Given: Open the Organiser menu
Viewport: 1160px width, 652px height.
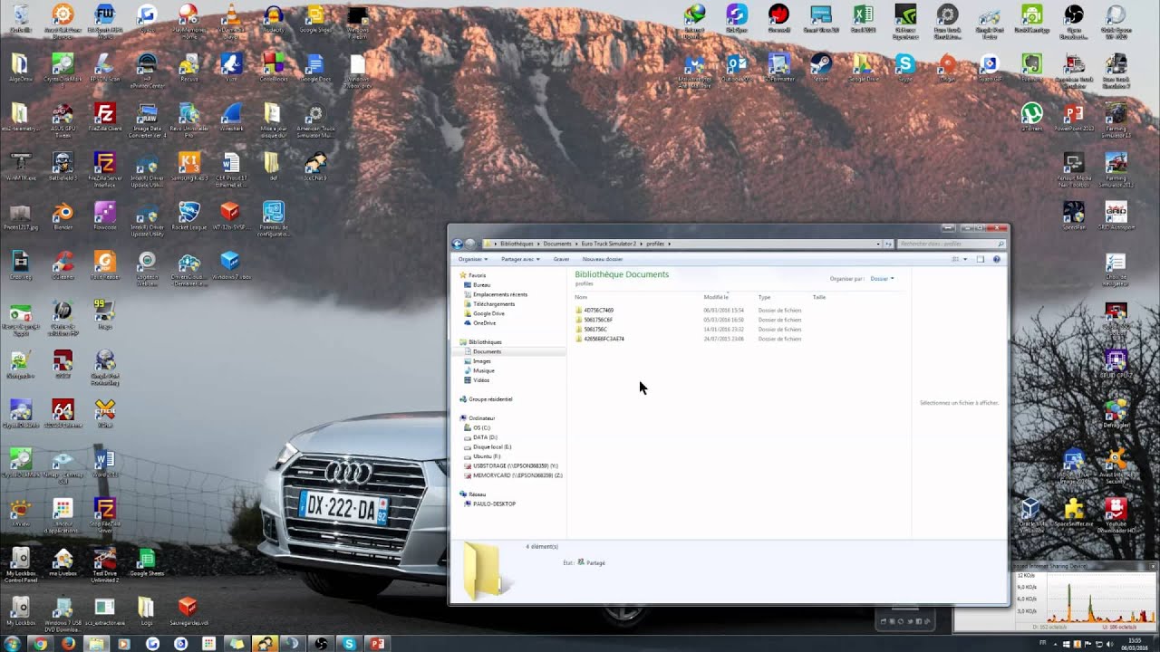Looking at the screenshot, I should coord(473,259).
